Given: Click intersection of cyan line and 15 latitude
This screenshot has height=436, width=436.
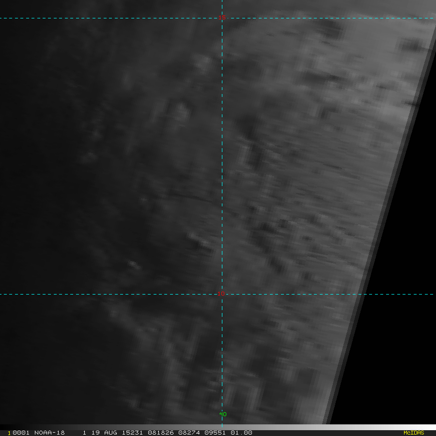Looking at the screenshot, I should 222,18.
